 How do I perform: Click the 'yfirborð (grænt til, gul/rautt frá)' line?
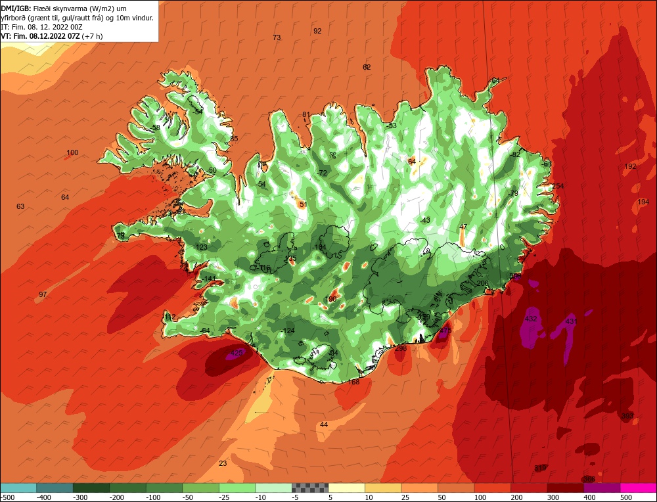pyautogui.click(x=77, y=18)
